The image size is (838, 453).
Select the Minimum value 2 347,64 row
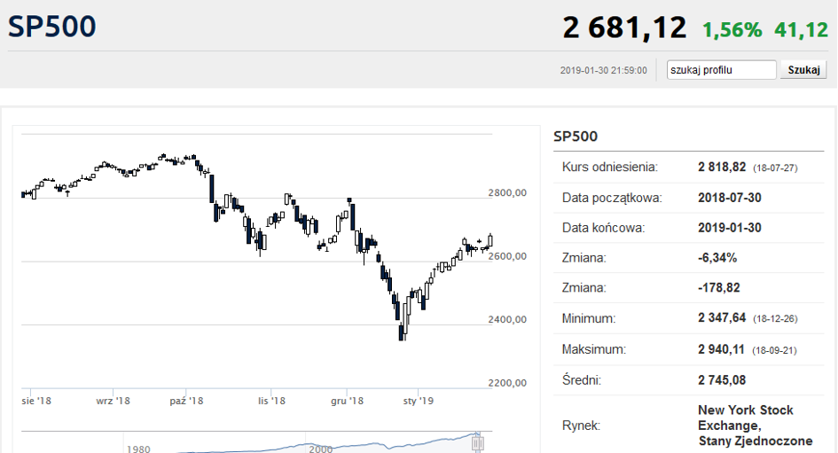tap(689, 318)
